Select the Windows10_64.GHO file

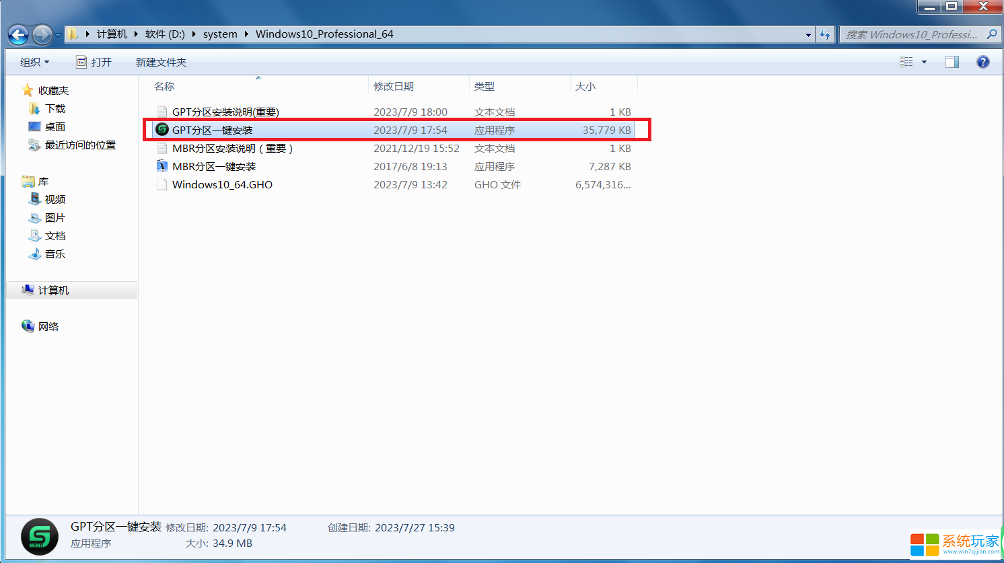click(222, 185)
